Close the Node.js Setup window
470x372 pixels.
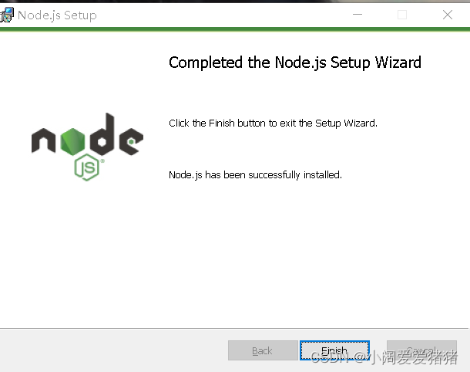tap(448, 15)
